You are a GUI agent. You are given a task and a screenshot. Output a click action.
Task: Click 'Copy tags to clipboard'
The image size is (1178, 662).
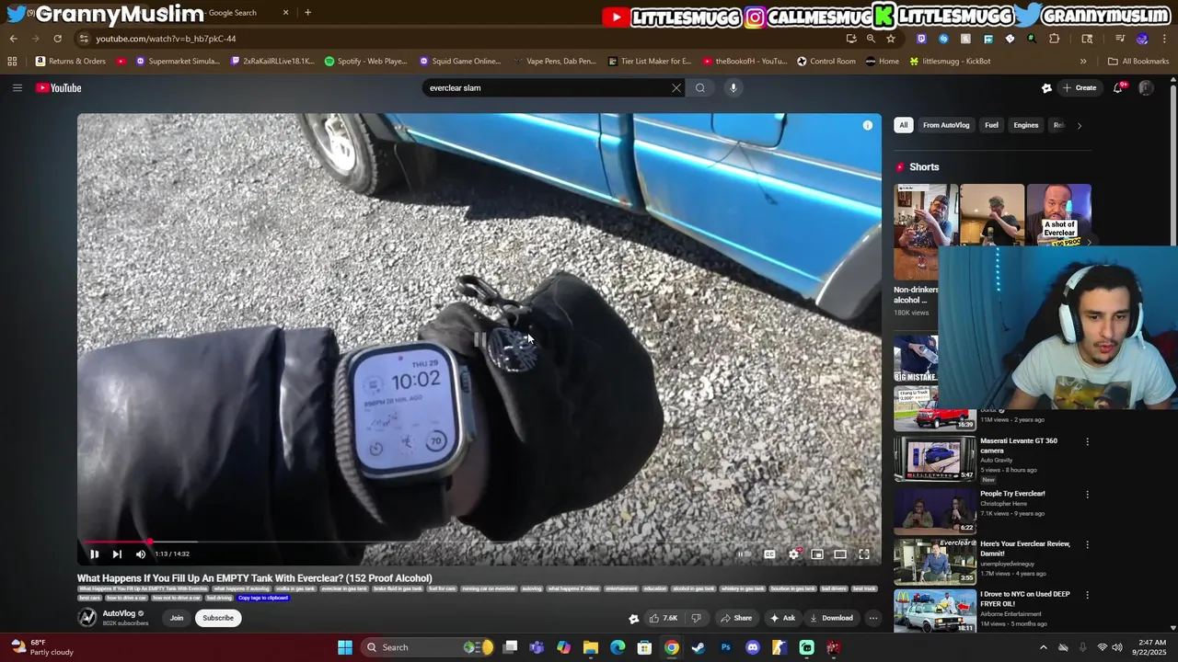click(263, 598)
